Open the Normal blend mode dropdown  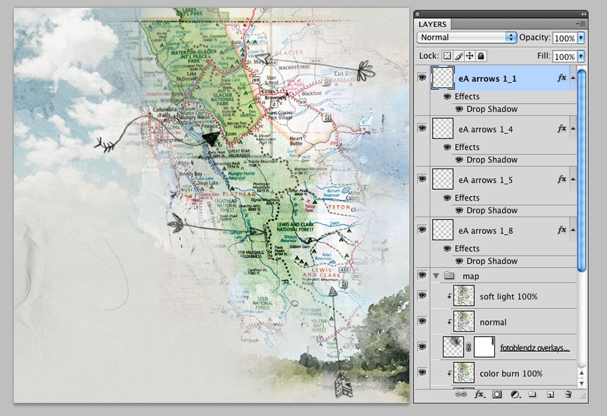click(467, 38)
